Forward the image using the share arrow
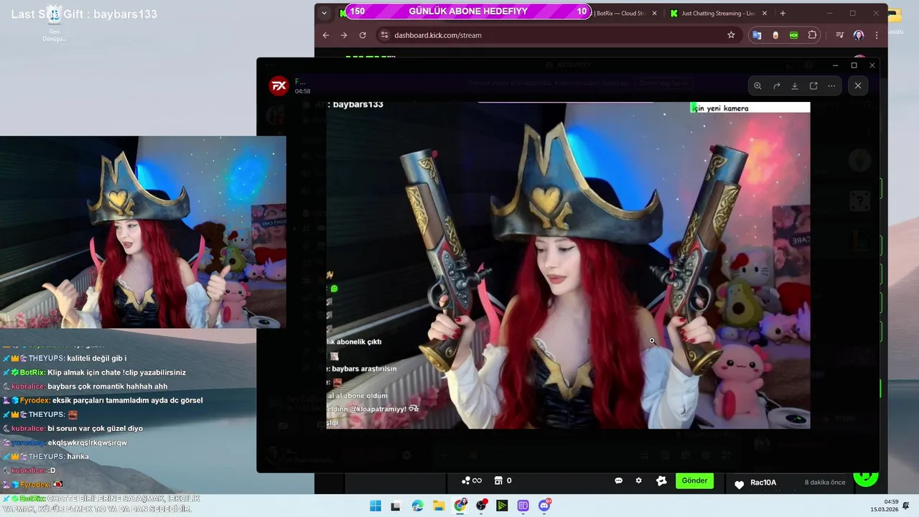 776,85
